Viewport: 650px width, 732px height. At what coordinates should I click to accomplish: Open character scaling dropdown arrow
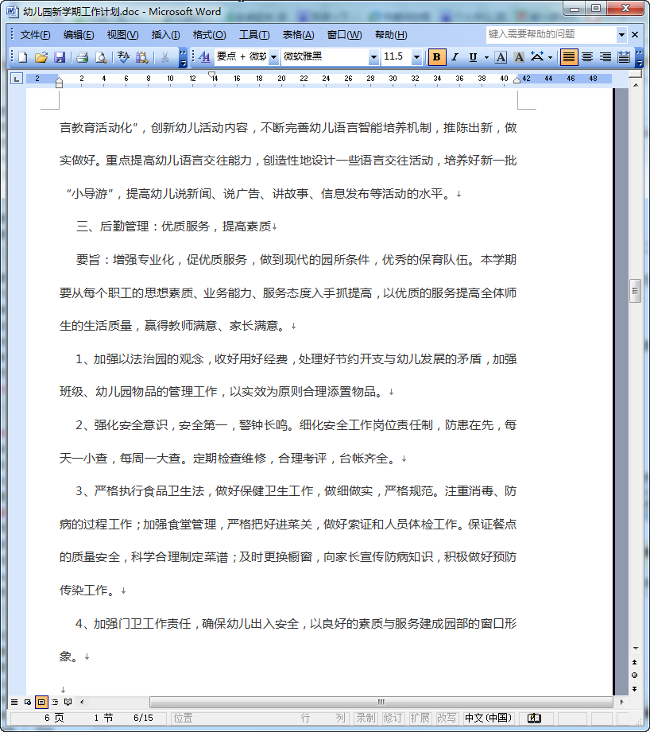click(551, 57)
